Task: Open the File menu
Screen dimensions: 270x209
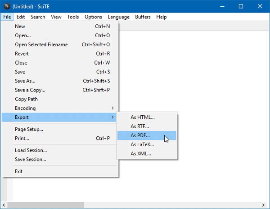Action: [7, 17]
